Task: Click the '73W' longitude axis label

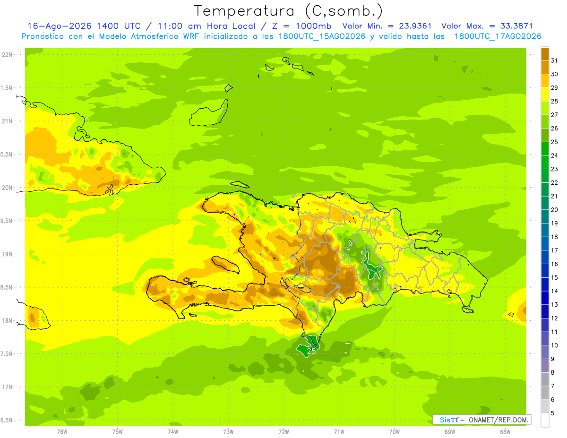Action: pos(228,432)
